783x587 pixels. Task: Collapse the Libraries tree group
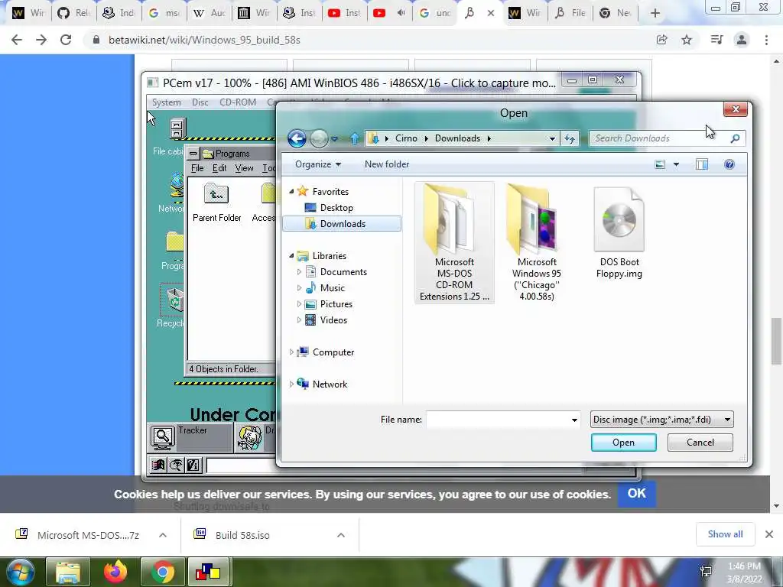click(x=291, y=255)
